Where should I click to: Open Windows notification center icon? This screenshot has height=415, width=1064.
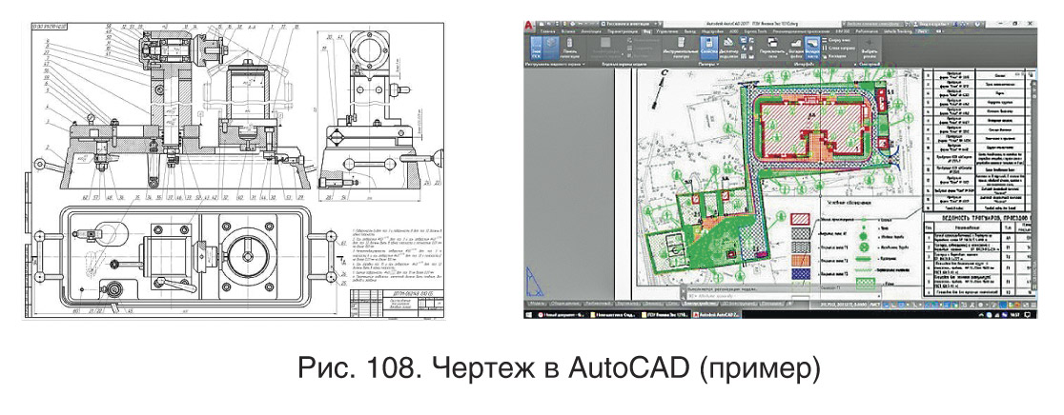point(1028,315)
